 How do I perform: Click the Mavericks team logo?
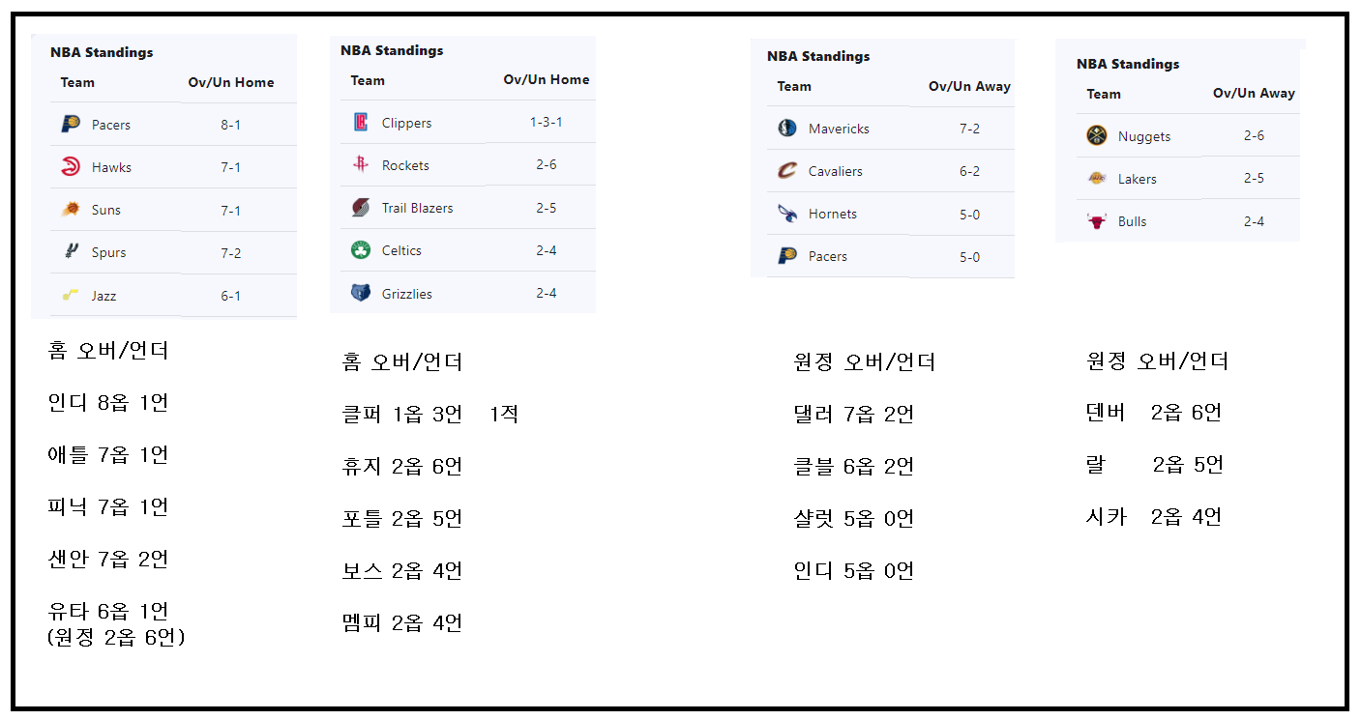pyautogui.click(x=787, y=129)
